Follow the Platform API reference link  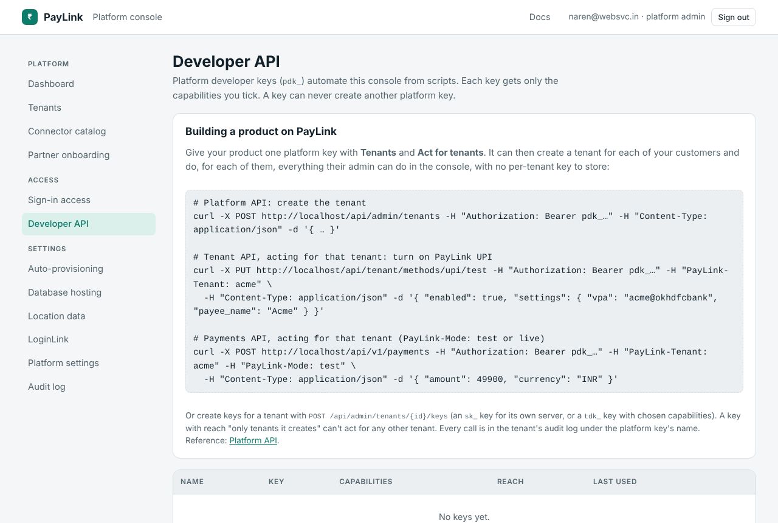tap(253, 440)
